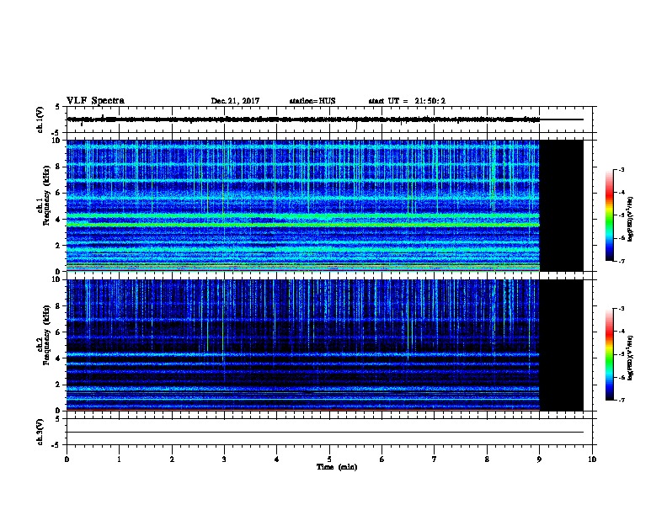Click the "station=HUS" header label
Viewport: 667px width, 515px height.
pos(312,101)
